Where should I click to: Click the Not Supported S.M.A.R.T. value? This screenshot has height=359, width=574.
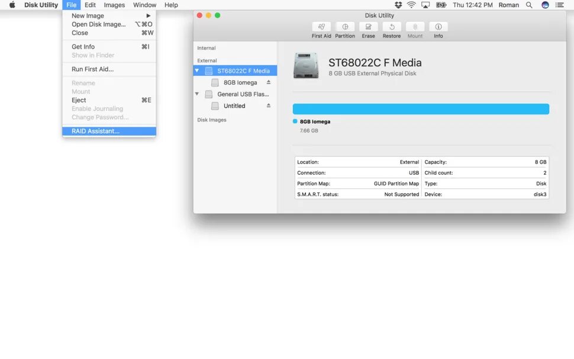pyautogui.click(x=402, y=194)
